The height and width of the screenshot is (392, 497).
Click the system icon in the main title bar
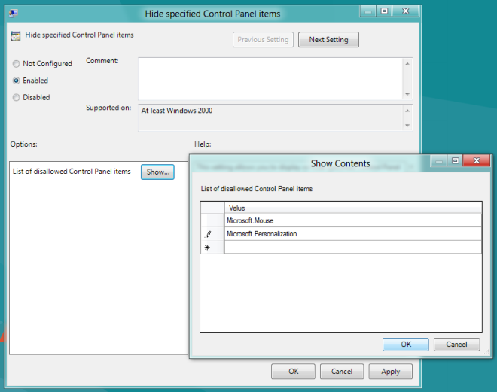pyautogui.click(x=14, y=13)
